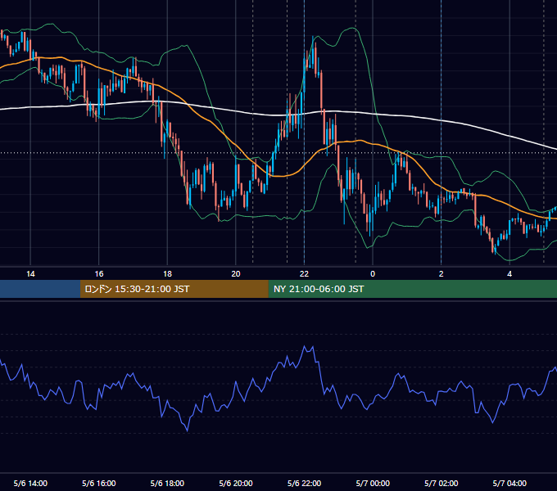Click the blue session bar before ロンドン

click(40, 289)
